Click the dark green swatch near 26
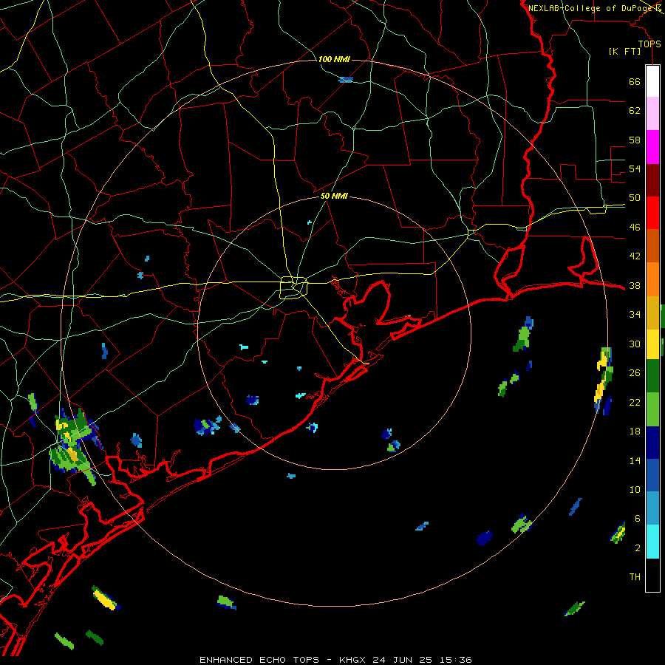Viewport: 665px width, 665px height. [x=652, y=376]
